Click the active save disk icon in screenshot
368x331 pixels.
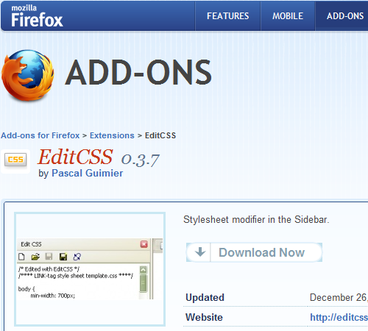pos(63,257)
